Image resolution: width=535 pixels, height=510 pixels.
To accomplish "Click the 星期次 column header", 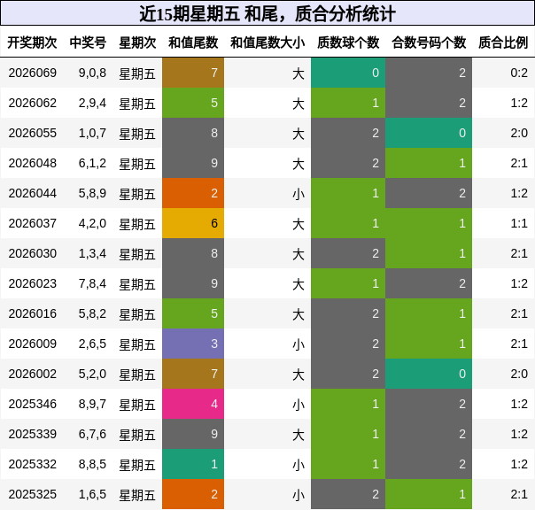I will [x=137, y=42].
